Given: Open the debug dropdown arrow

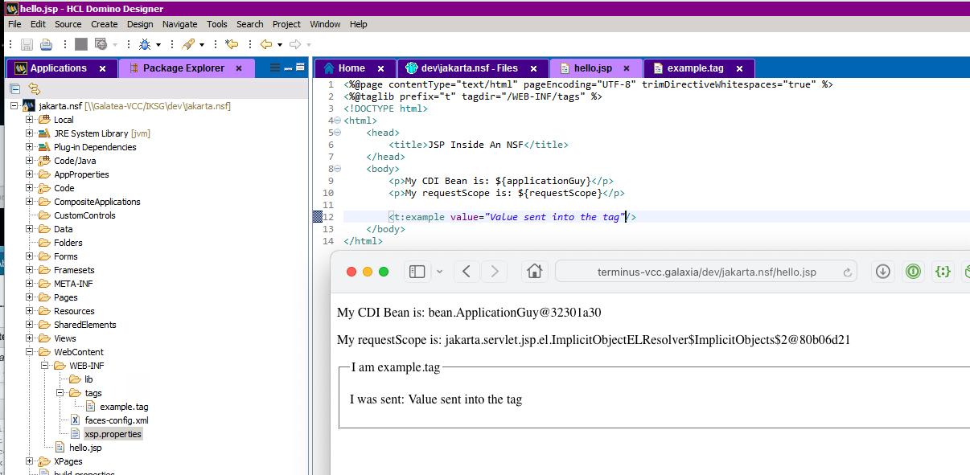Looking at the screenshot, I should point(158,45).
